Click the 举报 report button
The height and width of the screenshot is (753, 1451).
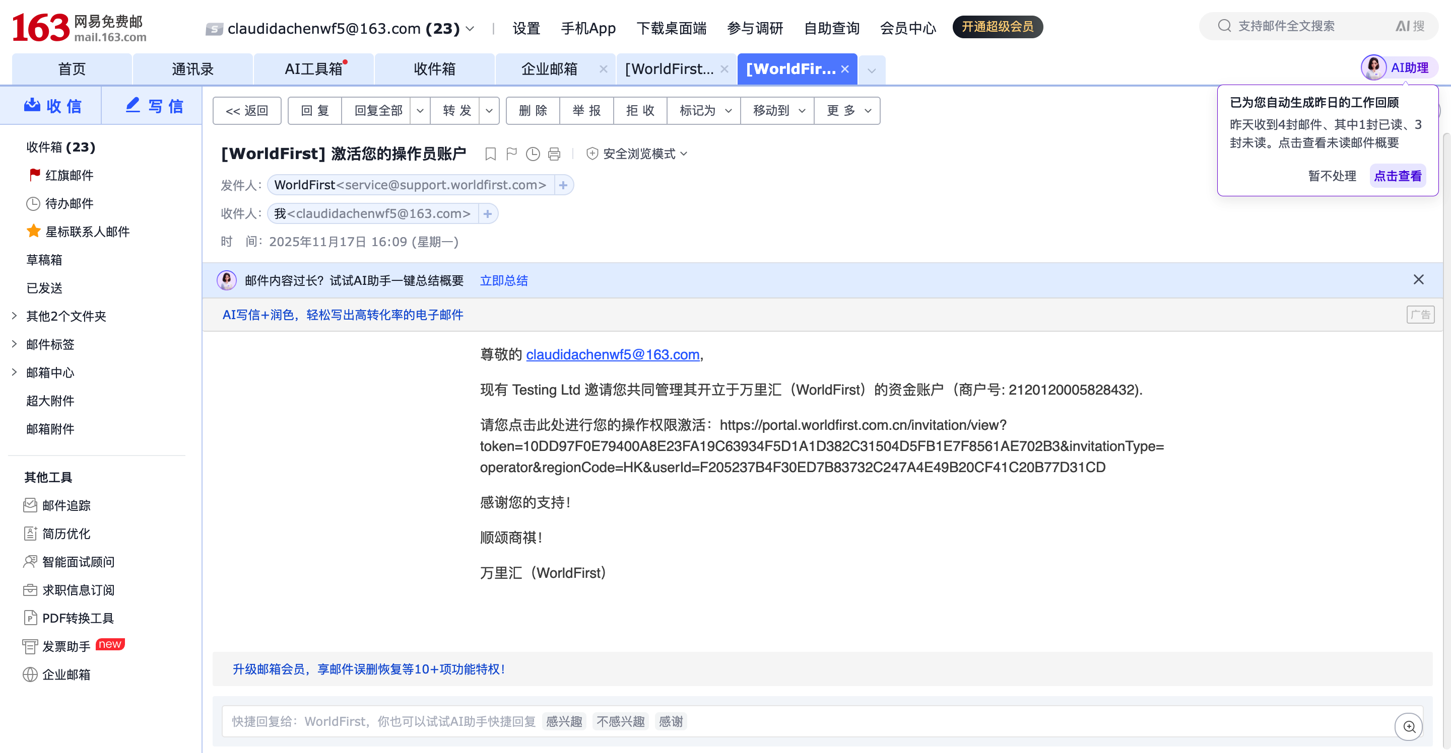pos(586,110)
